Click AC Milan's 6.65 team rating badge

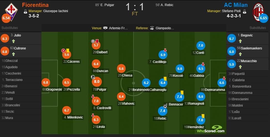pyautogui.click(x=263, y=18)
